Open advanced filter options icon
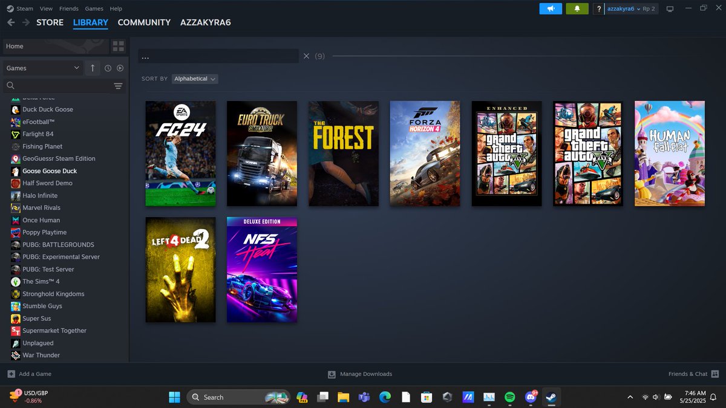The height and width of the screenshot is (408, 726). (x=118, y=86)
